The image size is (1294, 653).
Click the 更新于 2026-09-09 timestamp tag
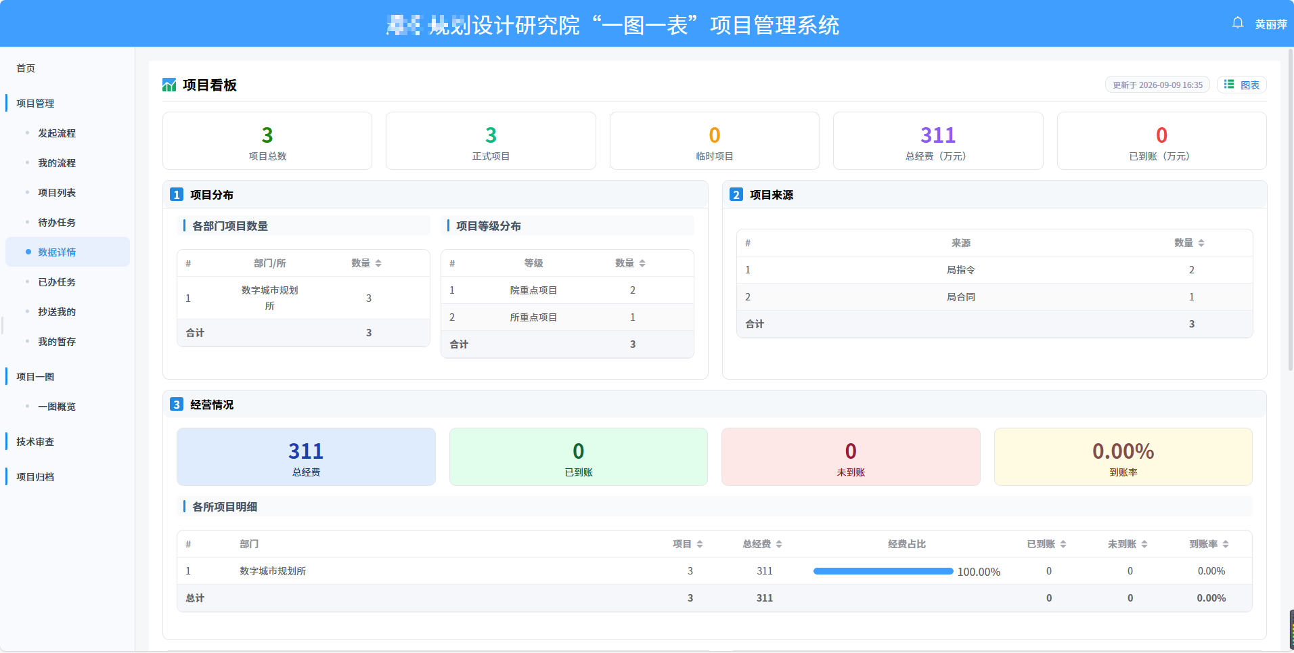tap(1157, 85)
